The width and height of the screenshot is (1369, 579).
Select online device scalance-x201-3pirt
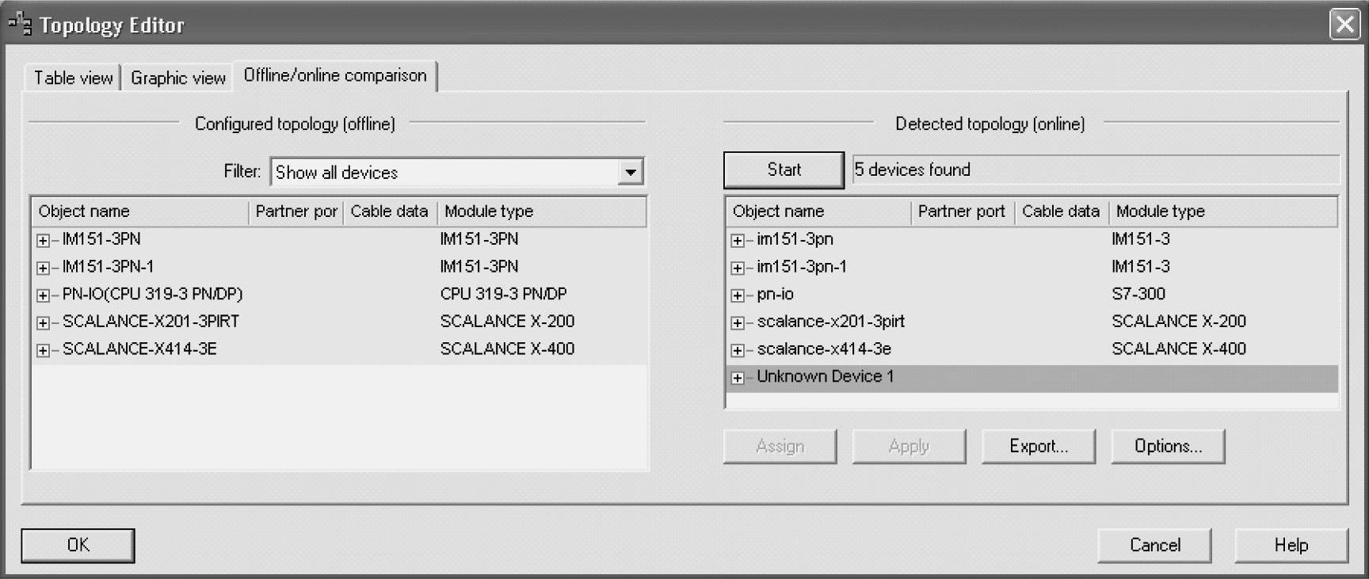pyautogui.click(x=830, y=322)
